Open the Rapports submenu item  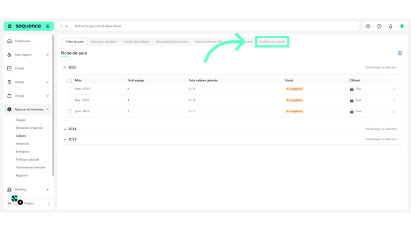pos(22,175)
